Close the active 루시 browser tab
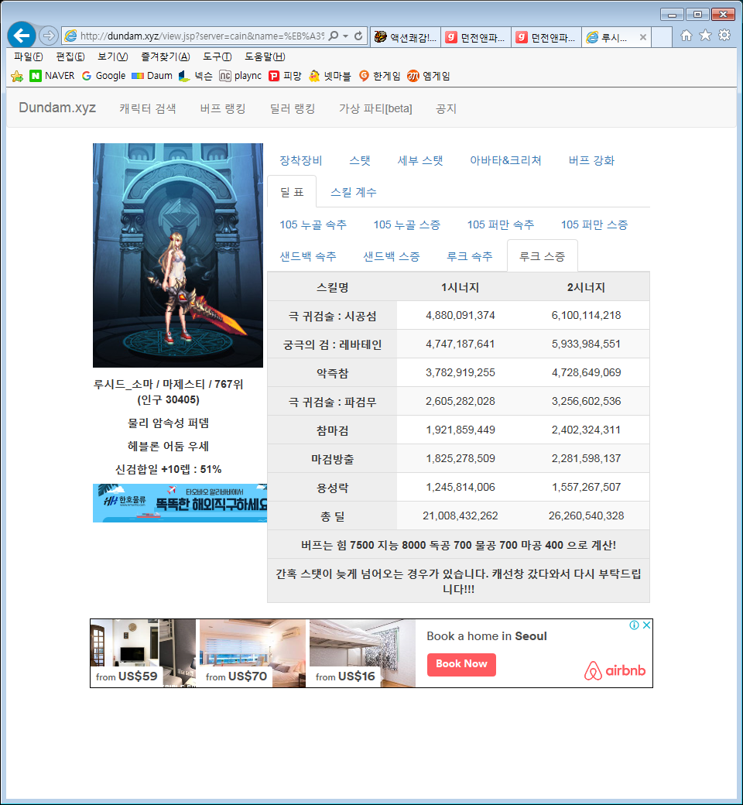The height and width of the screenshot is (805, 743). tap(642, 37)
